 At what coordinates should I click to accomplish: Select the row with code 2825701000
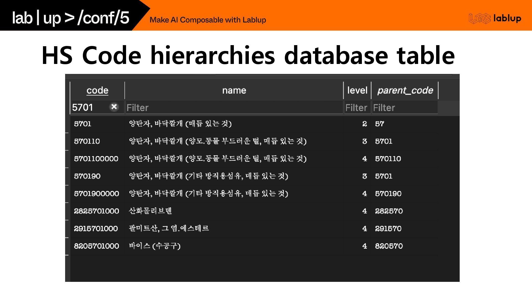(x=96, y=211)
